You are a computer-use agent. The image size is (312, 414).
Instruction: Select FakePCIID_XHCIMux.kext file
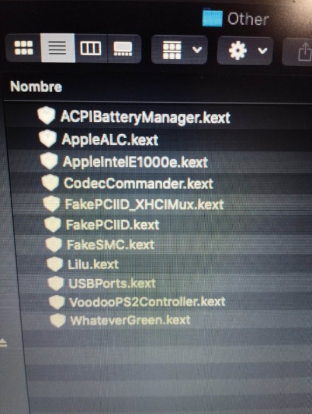click(144, 204)
